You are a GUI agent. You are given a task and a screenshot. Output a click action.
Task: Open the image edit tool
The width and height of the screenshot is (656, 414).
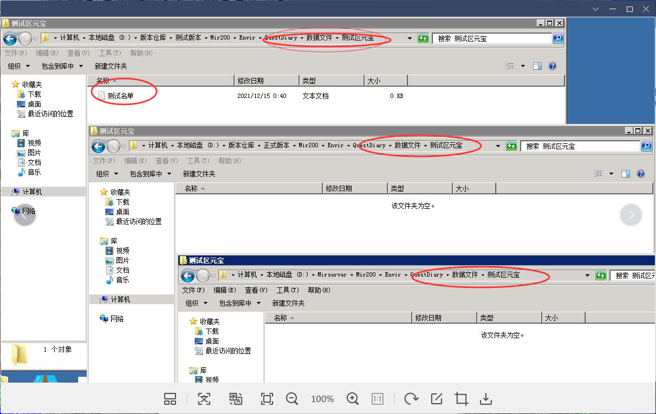437,399
